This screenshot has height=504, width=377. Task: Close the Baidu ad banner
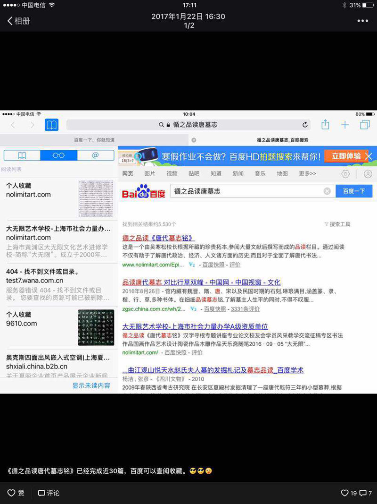[x=369, y=156]
